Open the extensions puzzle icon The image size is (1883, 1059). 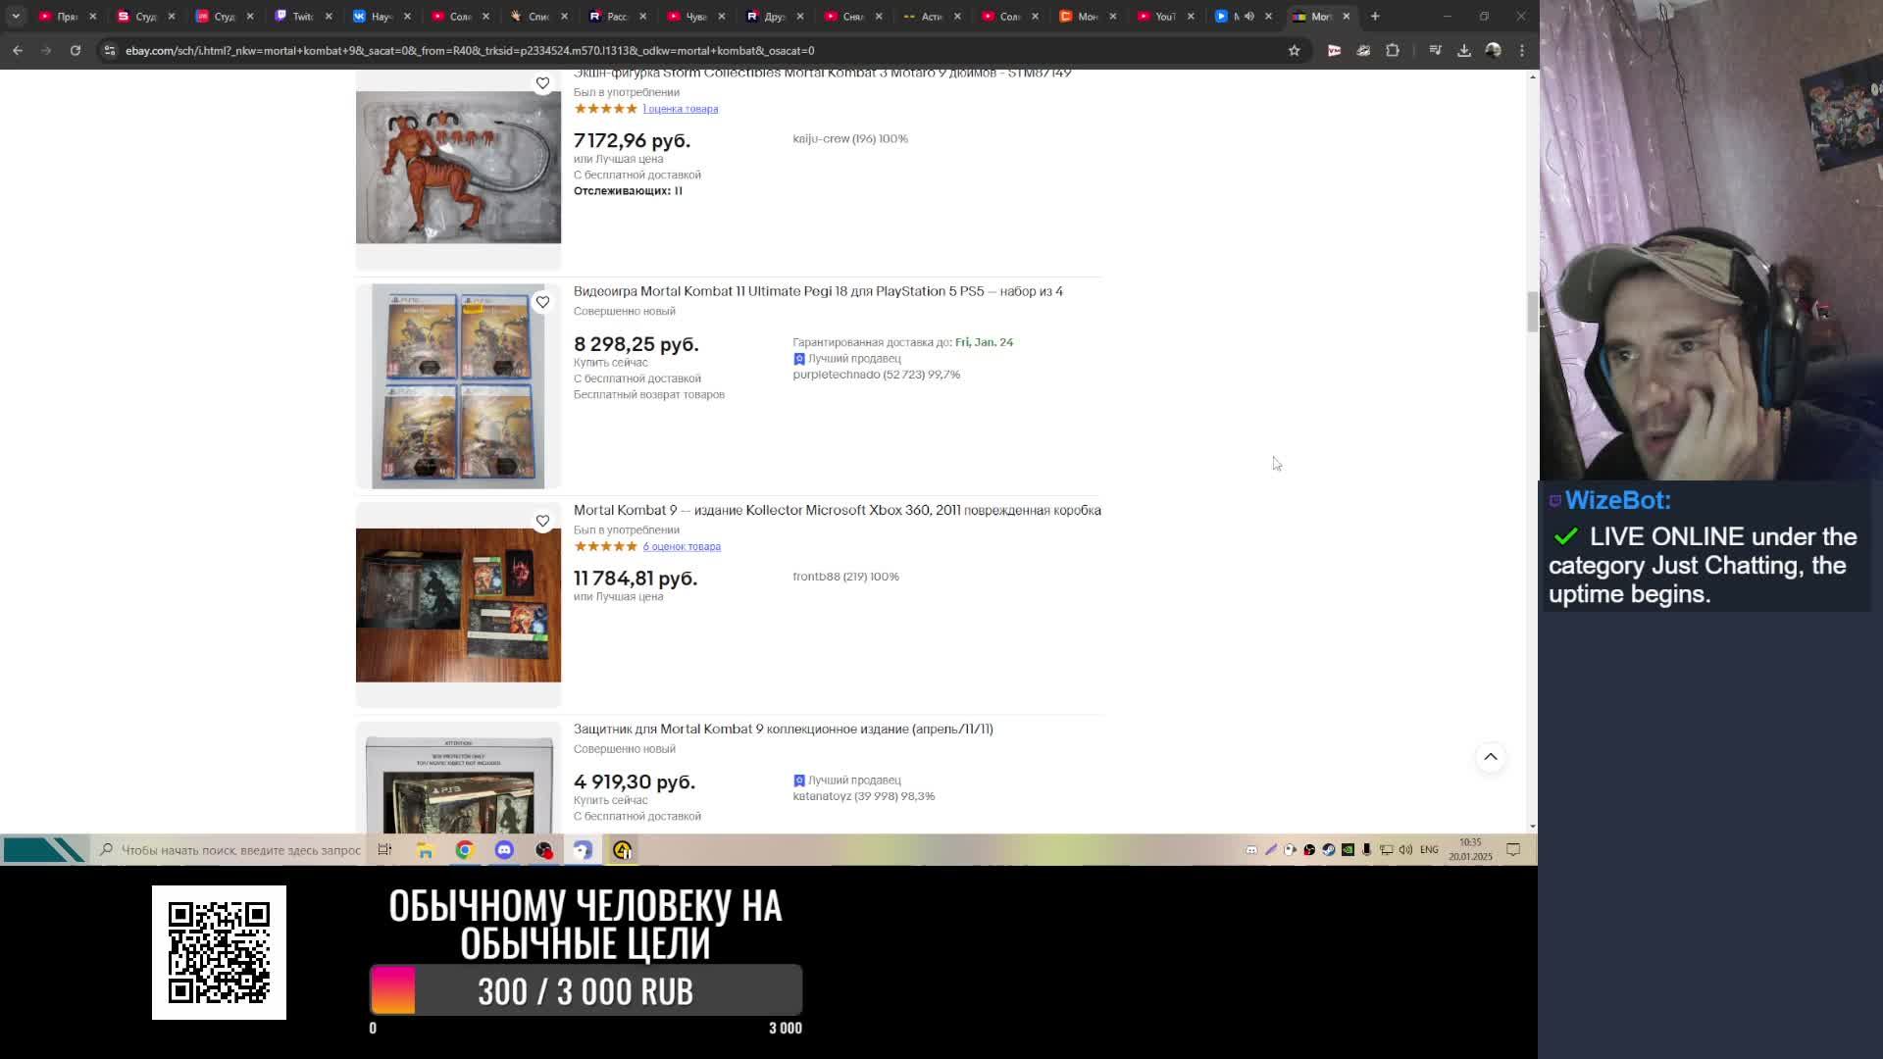point(1393,51)
